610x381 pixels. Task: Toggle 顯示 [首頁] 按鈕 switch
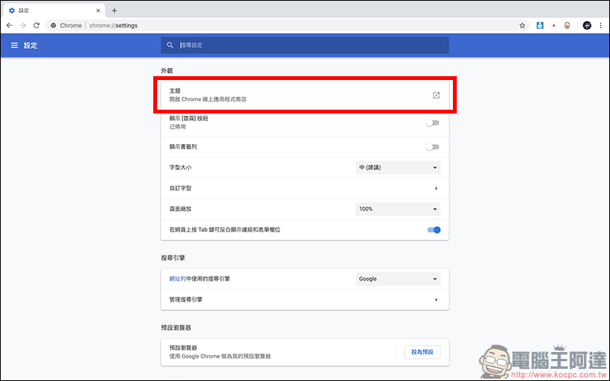click(432, 123)
